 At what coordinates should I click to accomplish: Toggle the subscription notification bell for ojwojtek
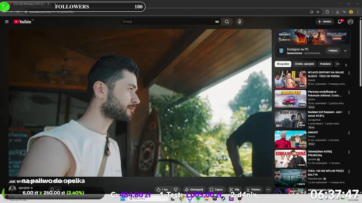click(52, 189)
